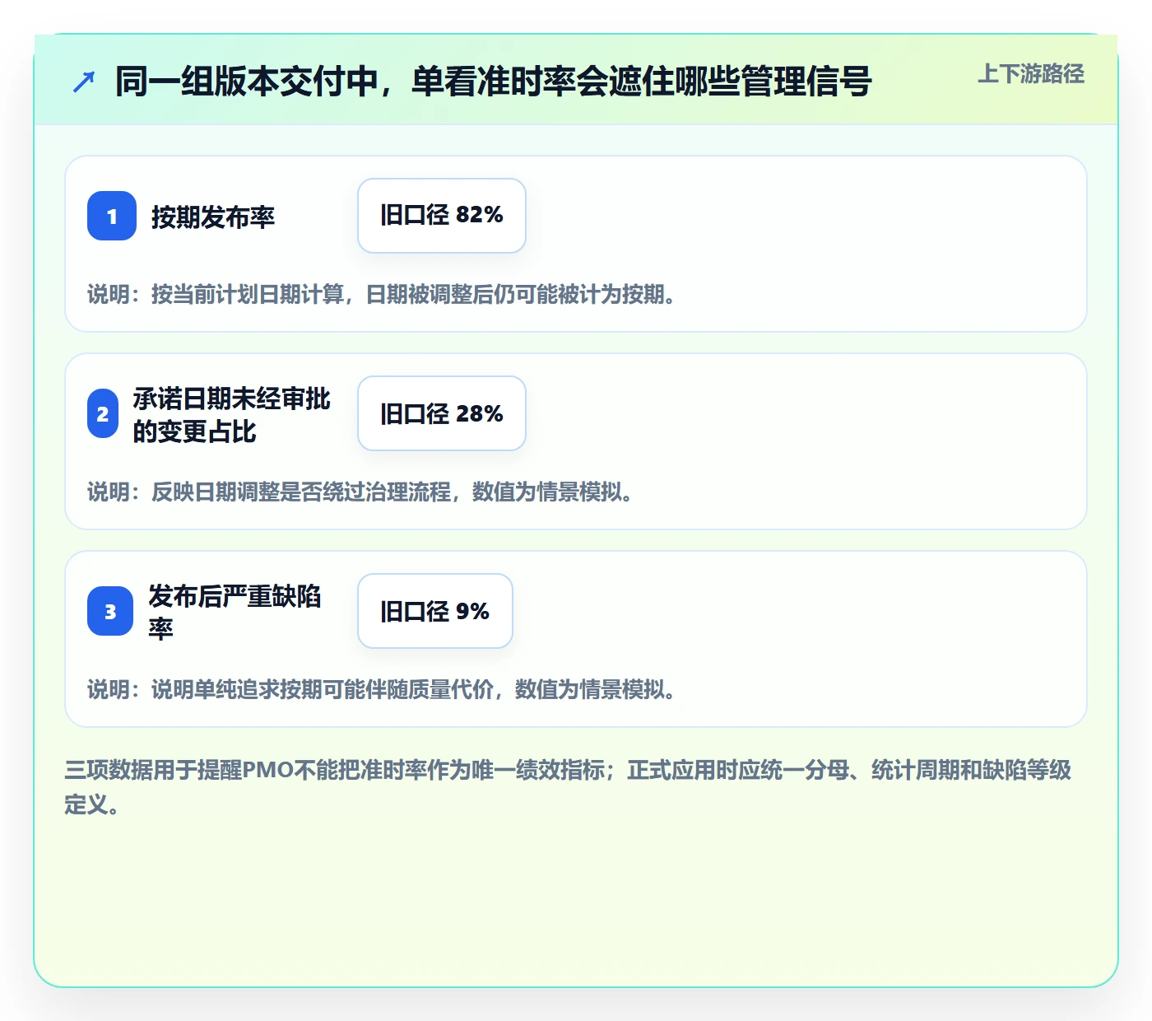
Task: Click the heading 同一组版本交付中，单看准时率会遮住哪些管理信号
Action: click(x=494, y=82)
